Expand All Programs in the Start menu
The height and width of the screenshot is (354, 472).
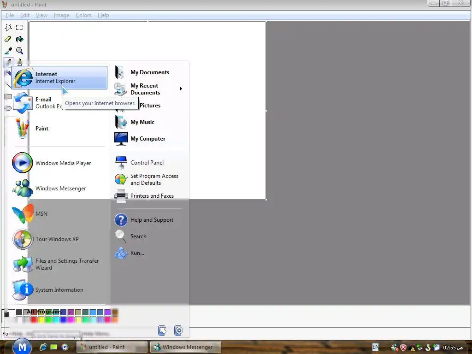(44, 312)
